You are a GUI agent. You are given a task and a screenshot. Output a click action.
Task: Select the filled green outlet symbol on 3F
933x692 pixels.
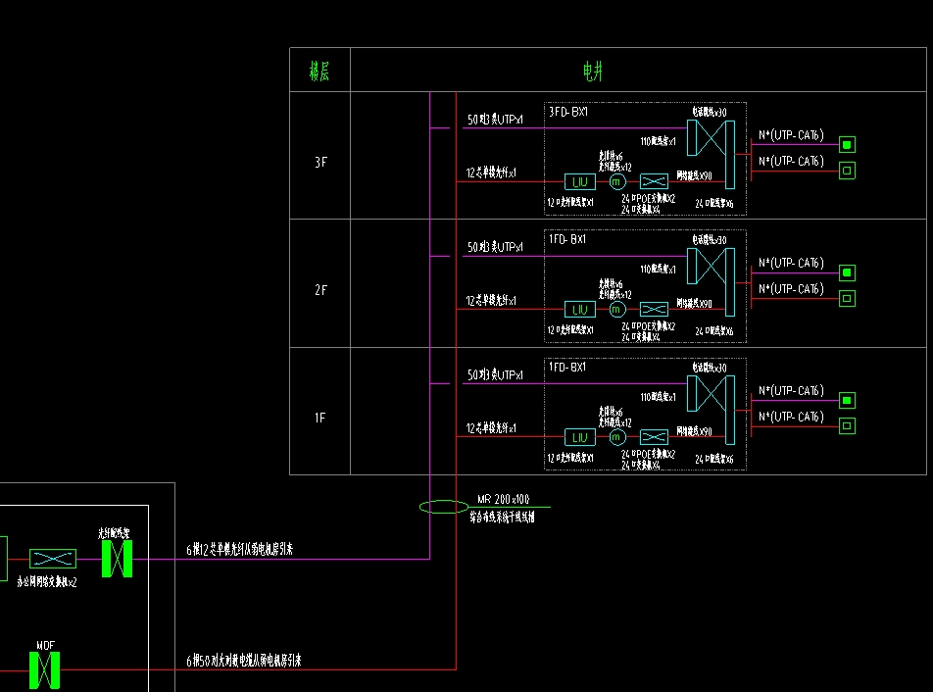[x=847, y=145]
